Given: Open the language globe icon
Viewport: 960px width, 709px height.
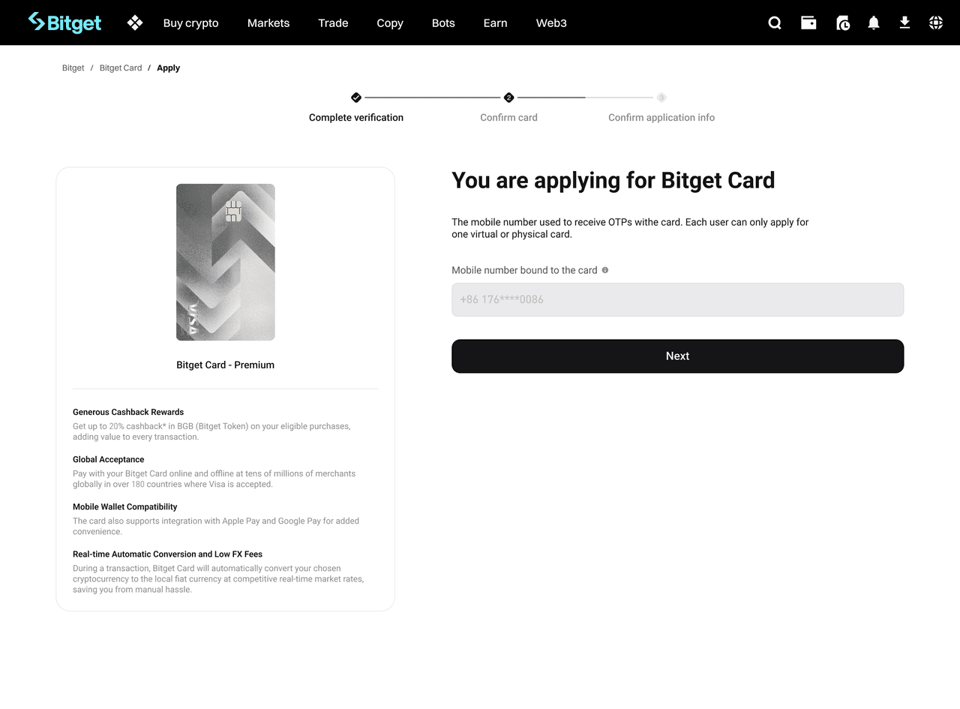Looking at the screenshot, I should 935,23.
